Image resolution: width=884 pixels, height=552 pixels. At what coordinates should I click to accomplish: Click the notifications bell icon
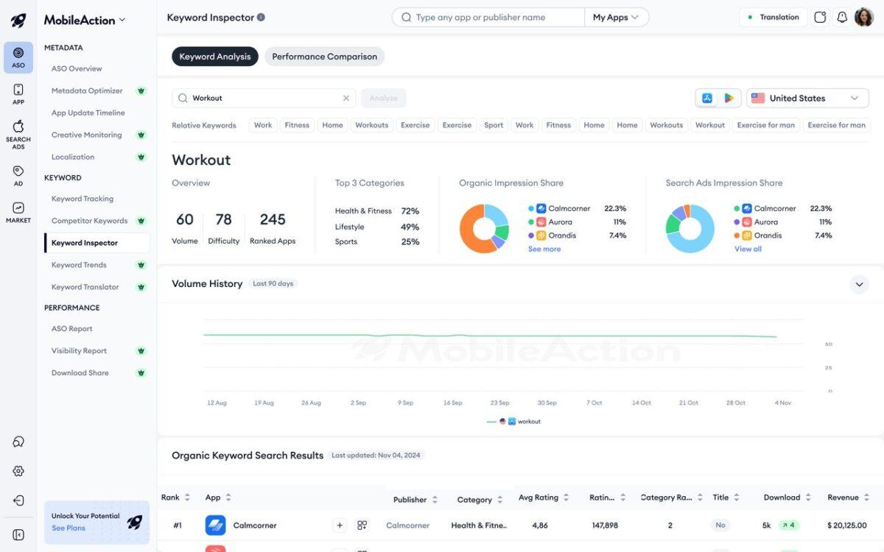(842, 17)
